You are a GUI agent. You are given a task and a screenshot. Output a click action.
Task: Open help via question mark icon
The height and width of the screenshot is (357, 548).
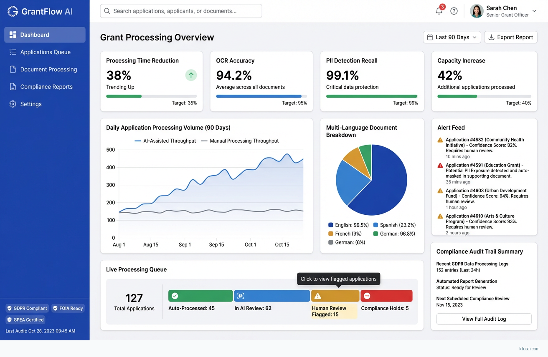point(454,11)
